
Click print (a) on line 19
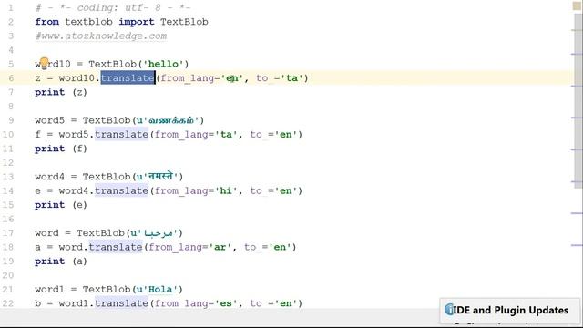click(x=61, y=261)
